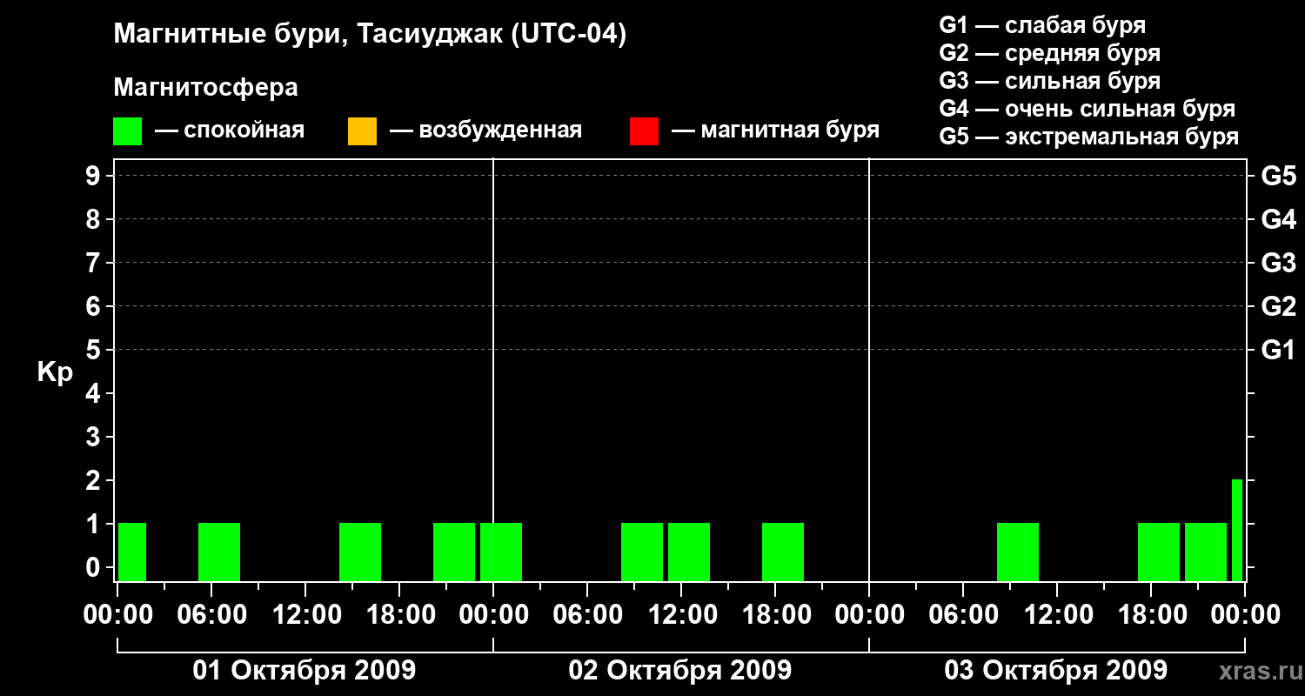Click the 'G4 — очень сильная буря' legend line
Screen dimensions: 1305x696
tap(1087, 109)
